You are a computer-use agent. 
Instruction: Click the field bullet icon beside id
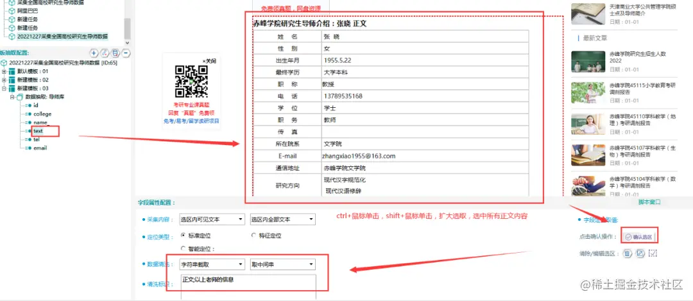click(x=29, y=106)
